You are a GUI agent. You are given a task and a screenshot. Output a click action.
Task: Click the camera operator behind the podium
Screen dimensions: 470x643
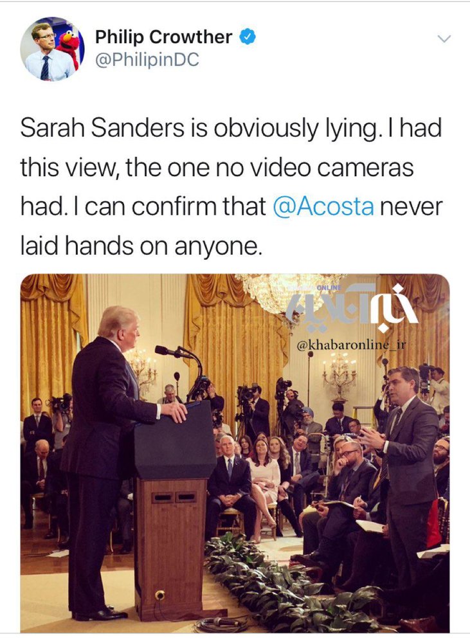(x=207, y=395)
